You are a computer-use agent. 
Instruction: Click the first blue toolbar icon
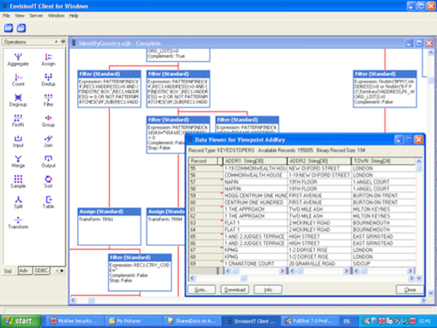pos(9,28)
